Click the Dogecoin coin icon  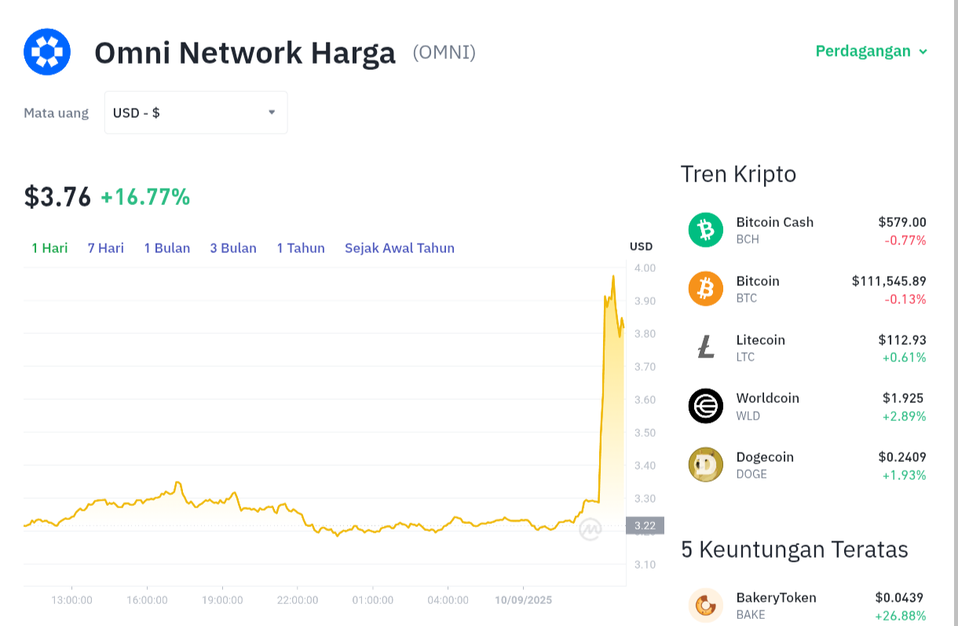click(705, 464)
